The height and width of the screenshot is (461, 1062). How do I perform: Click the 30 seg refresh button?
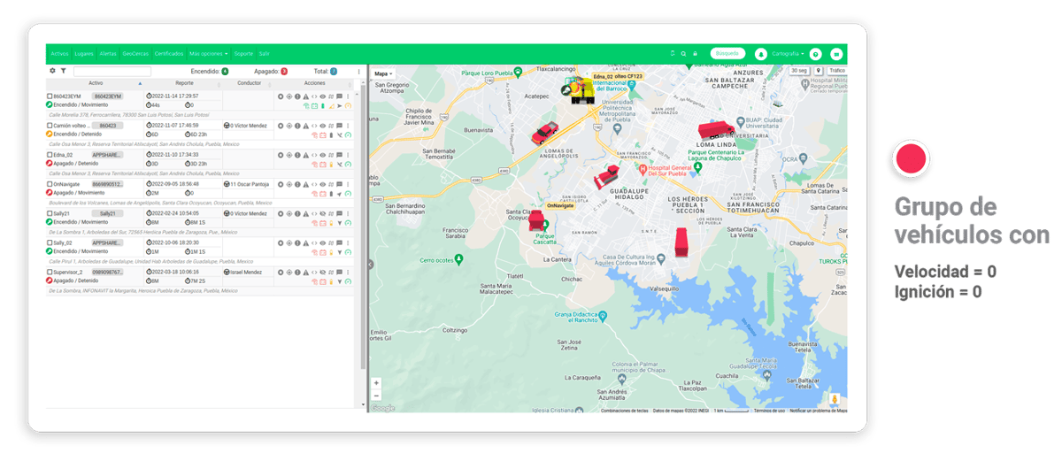(799, 71)
